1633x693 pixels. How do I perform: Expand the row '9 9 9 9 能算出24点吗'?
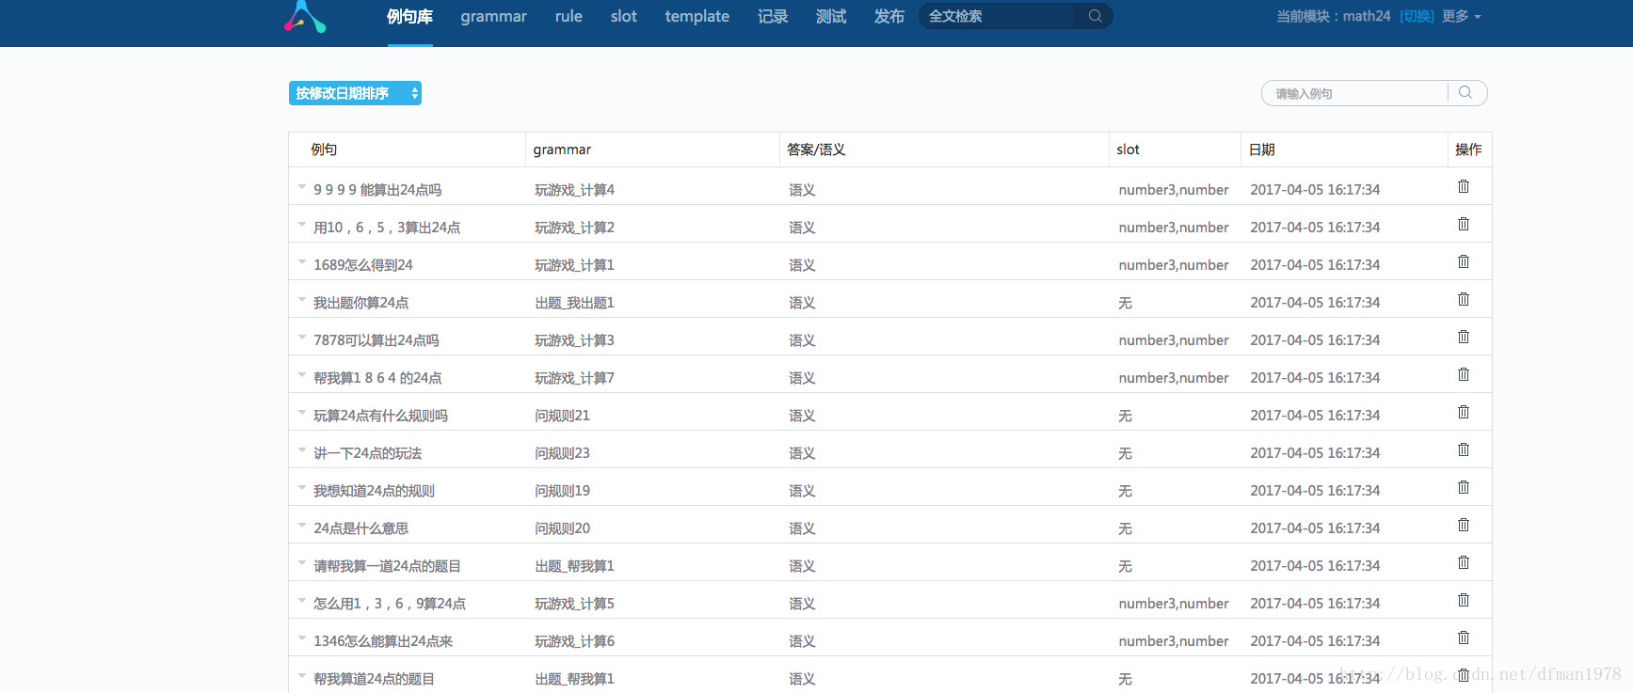(302, 187)
